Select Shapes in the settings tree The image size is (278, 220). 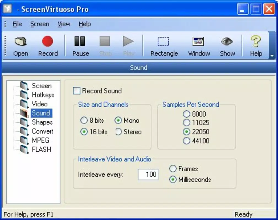(x=42, y=122)
